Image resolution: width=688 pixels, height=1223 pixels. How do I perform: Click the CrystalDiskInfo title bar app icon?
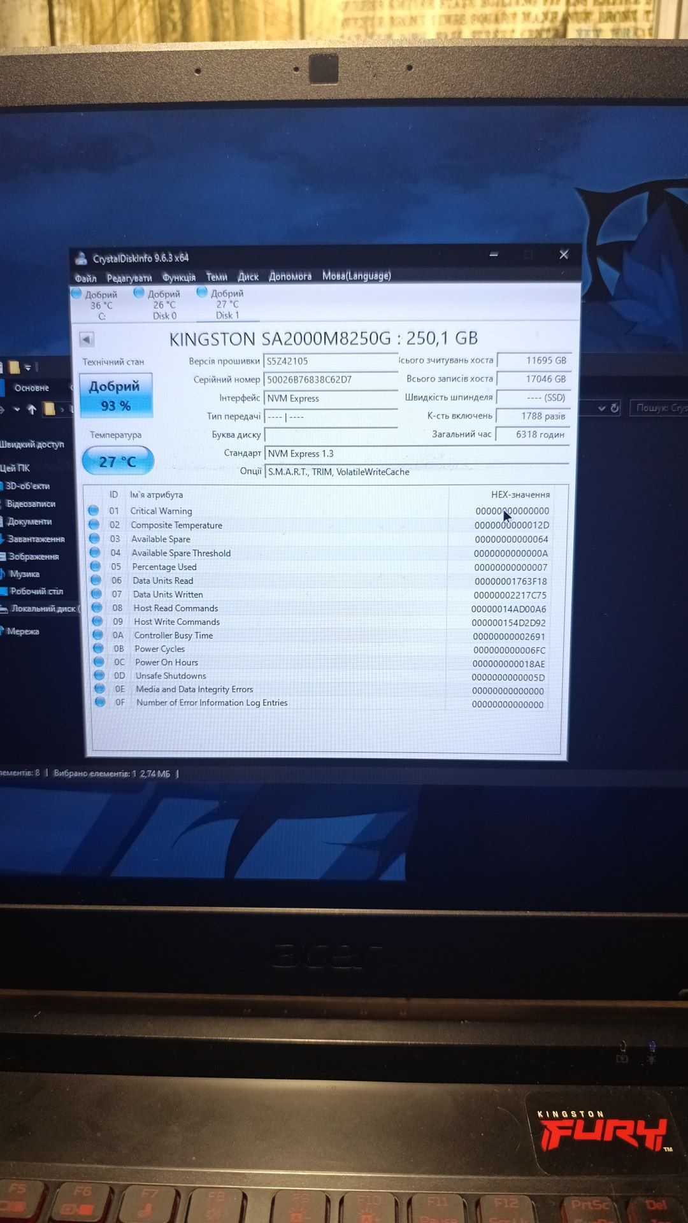pyautogui.click(x=81, y=258)
